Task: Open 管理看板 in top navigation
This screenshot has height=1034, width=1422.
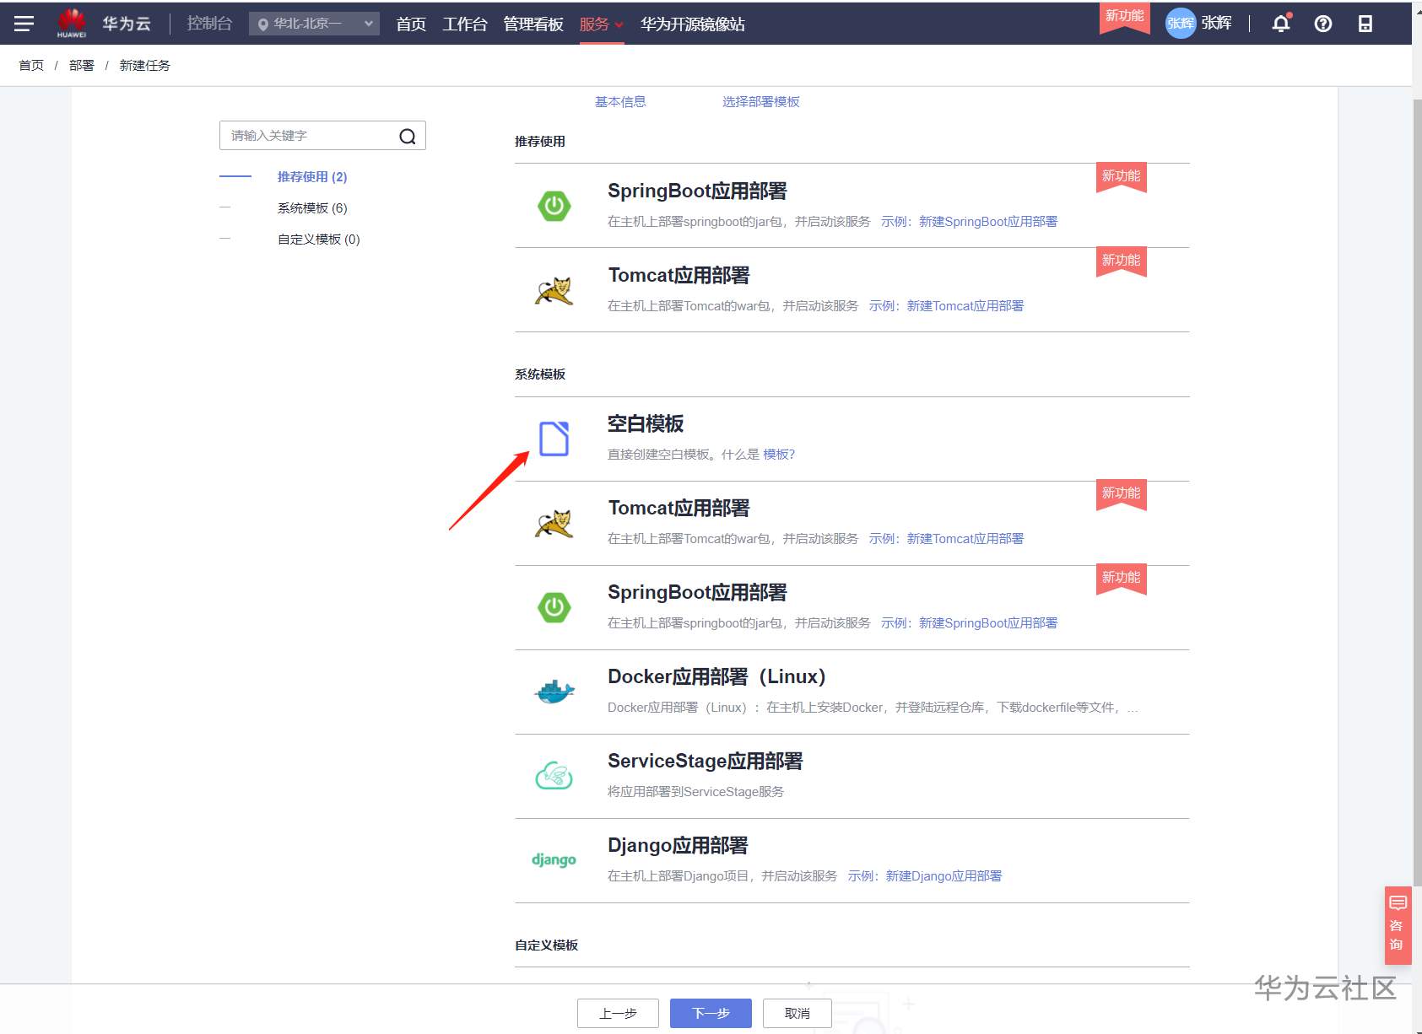Action: click(533, 24)
